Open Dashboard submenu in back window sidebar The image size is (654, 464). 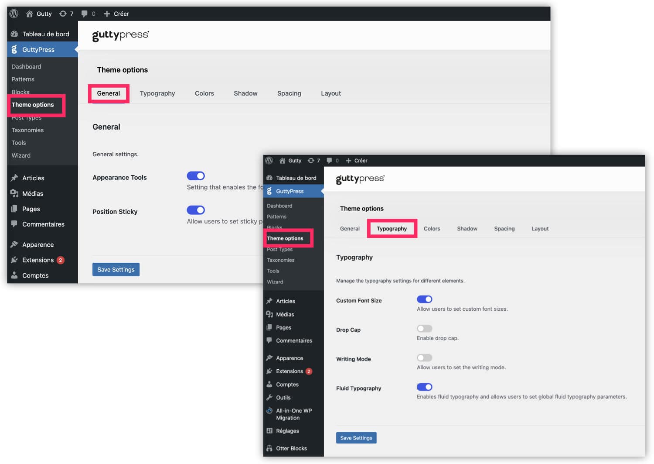(26, 67)
